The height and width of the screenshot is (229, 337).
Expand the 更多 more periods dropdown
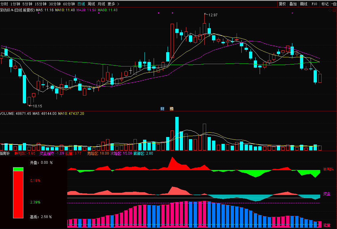click(x=113, y=4)
